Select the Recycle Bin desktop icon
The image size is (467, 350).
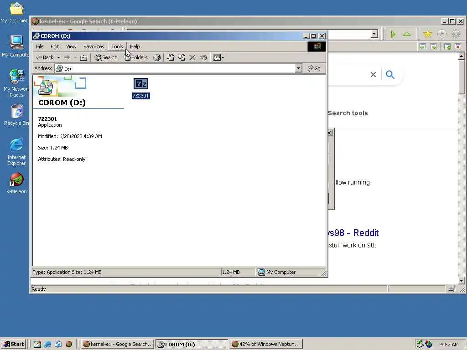pos(16,115)
